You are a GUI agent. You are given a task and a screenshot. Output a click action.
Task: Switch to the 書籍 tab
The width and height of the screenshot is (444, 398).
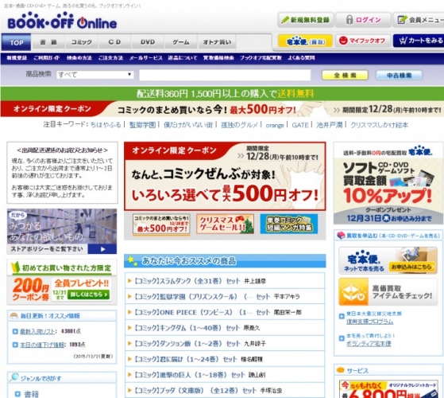48,42
